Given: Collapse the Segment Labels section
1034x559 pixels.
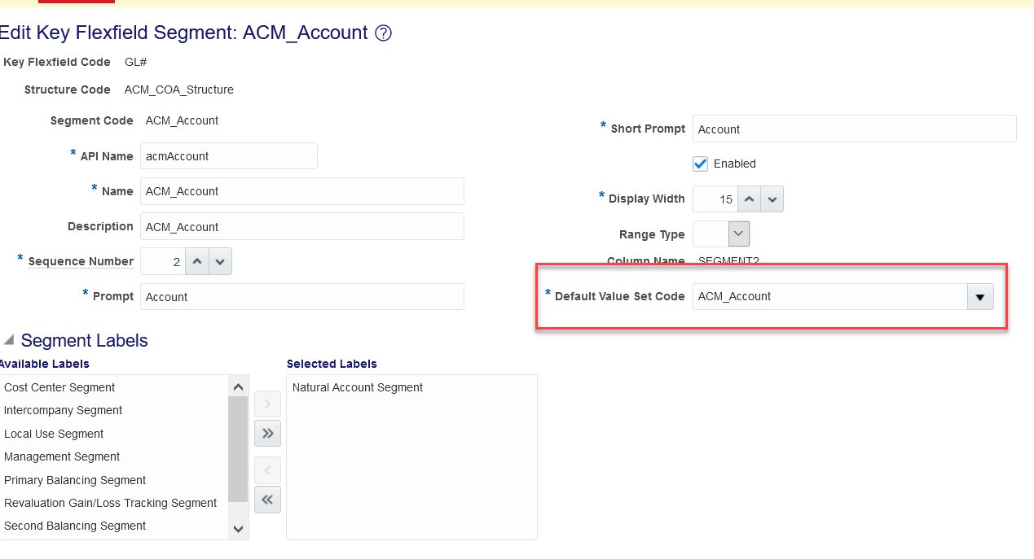Looking at the screenshot, I should pos(8,339).
